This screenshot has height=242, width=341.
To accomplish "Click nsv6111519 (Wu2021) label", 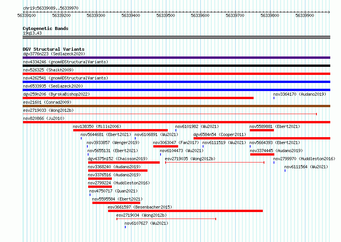I will click(224, 143).
